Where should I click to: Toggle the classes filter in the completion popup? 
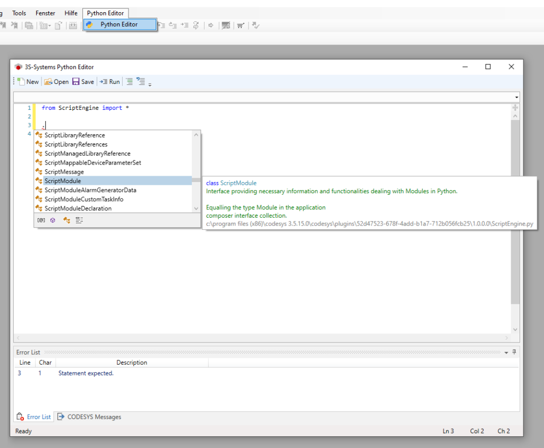tap(66, 220)
